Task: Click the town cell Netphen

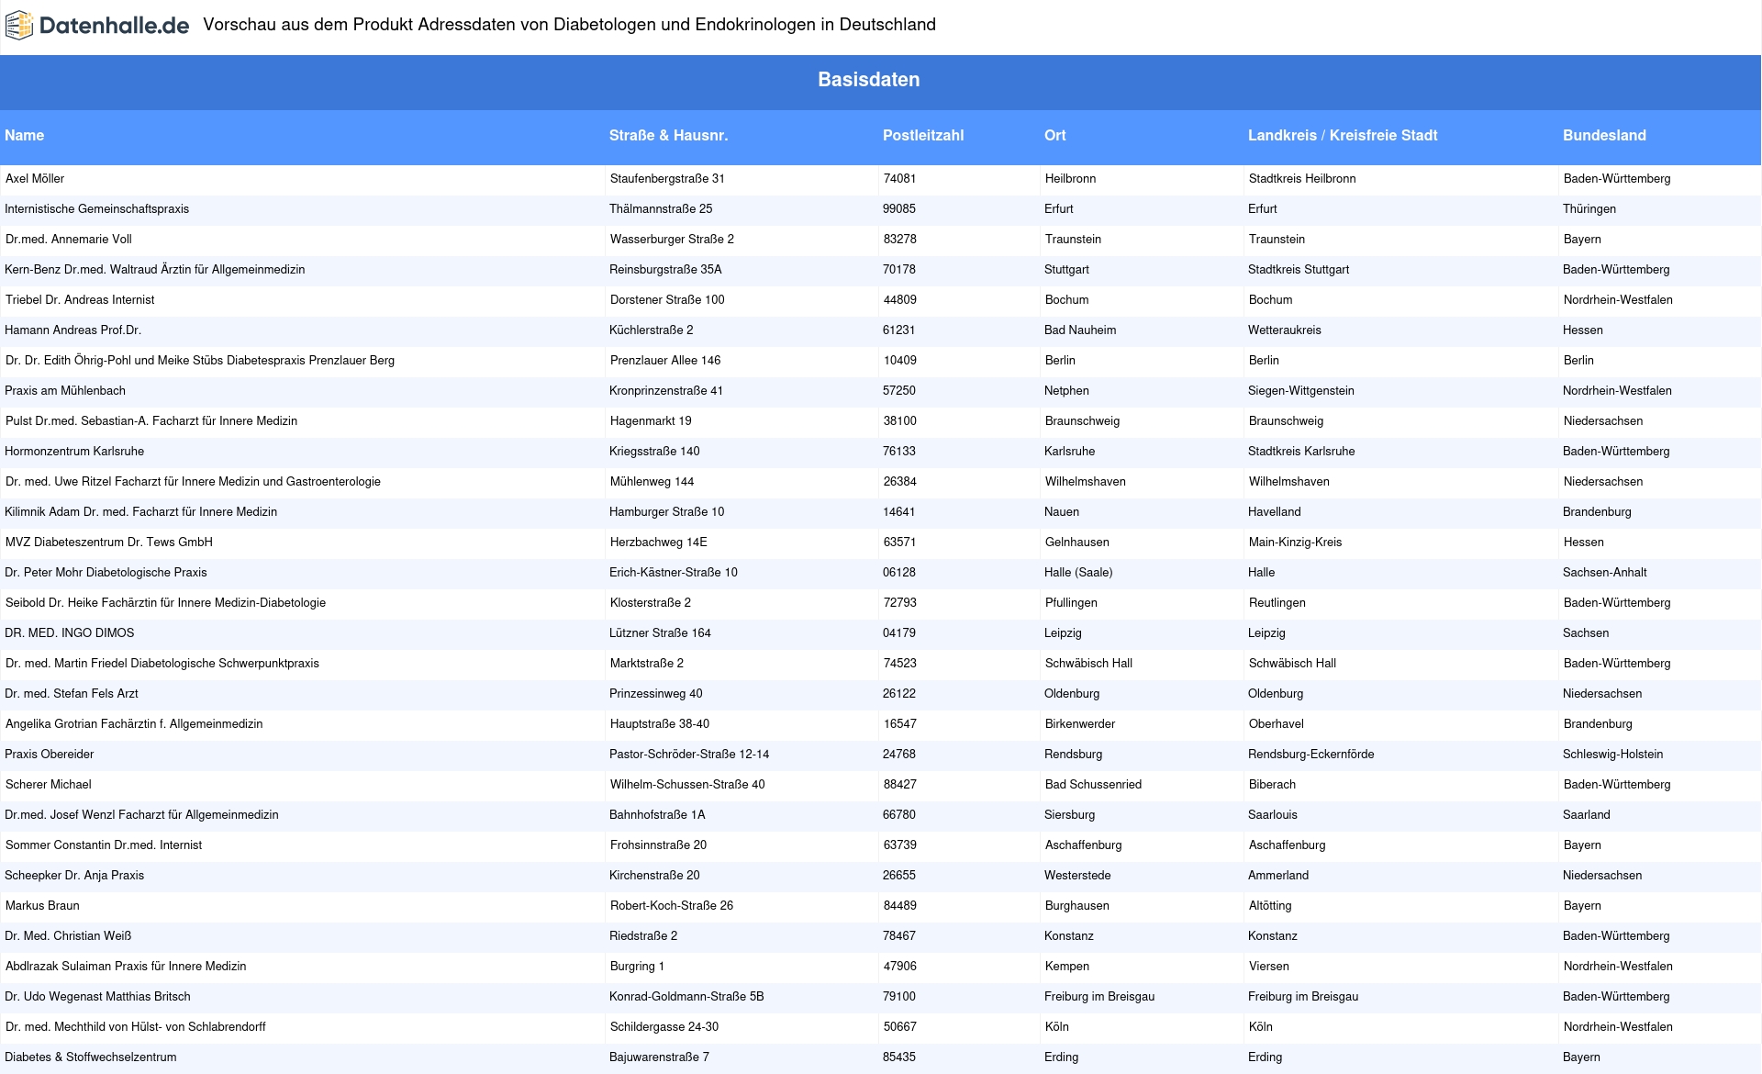Action: 1066,391
